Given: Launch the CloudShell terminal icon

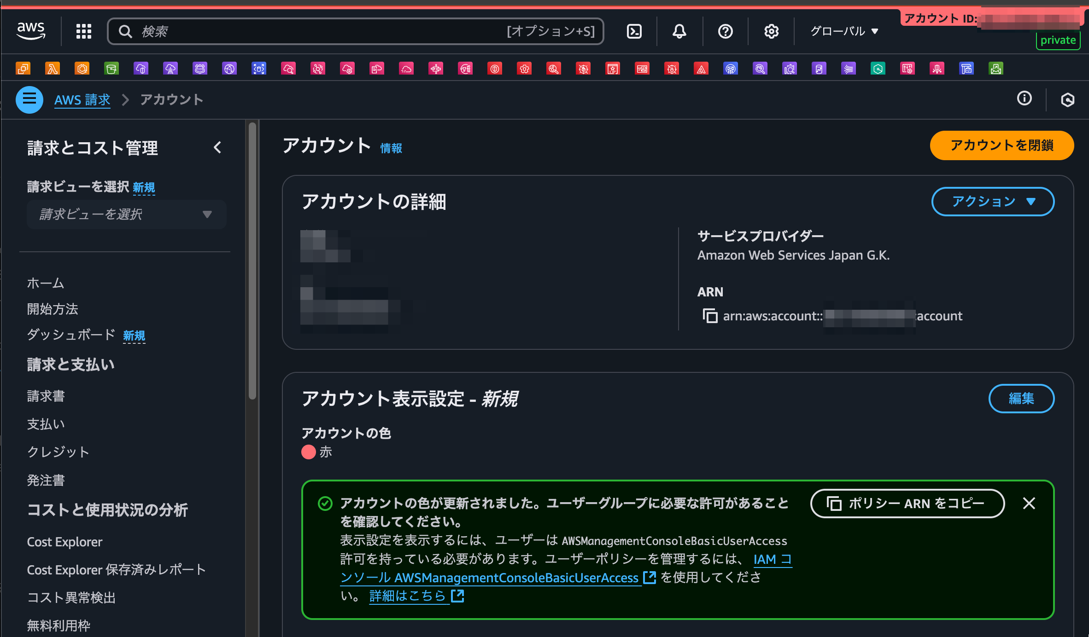Looking at the screenshot, I should pos(634,31).
